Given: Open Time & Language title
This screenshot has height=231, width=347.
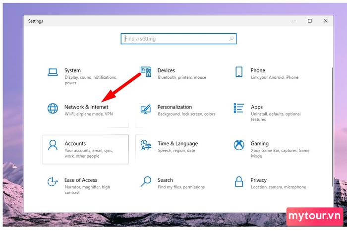Looking at the screenshot, I should tap(177, 144).
